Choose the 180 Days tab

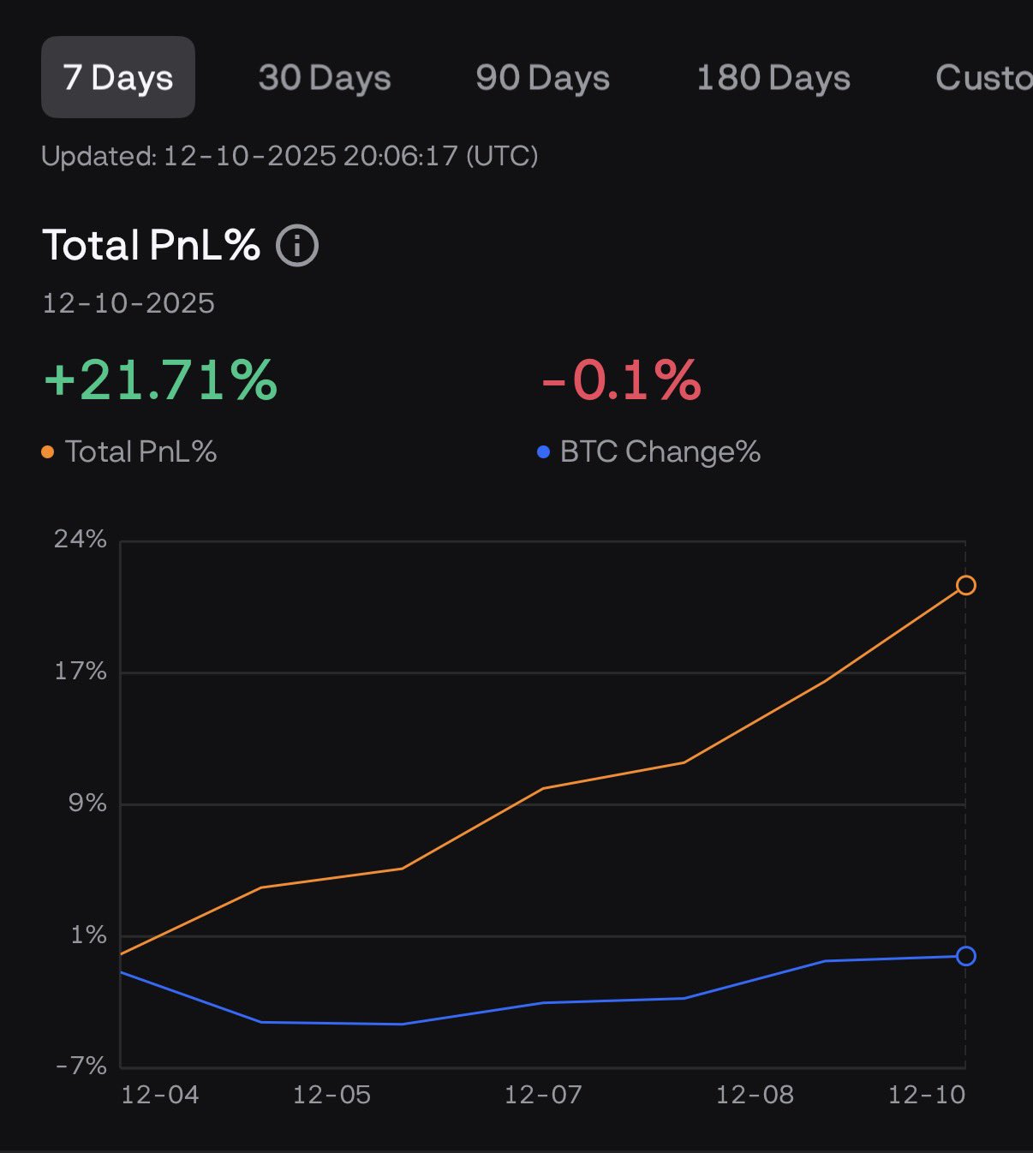[x=773, y=78]
